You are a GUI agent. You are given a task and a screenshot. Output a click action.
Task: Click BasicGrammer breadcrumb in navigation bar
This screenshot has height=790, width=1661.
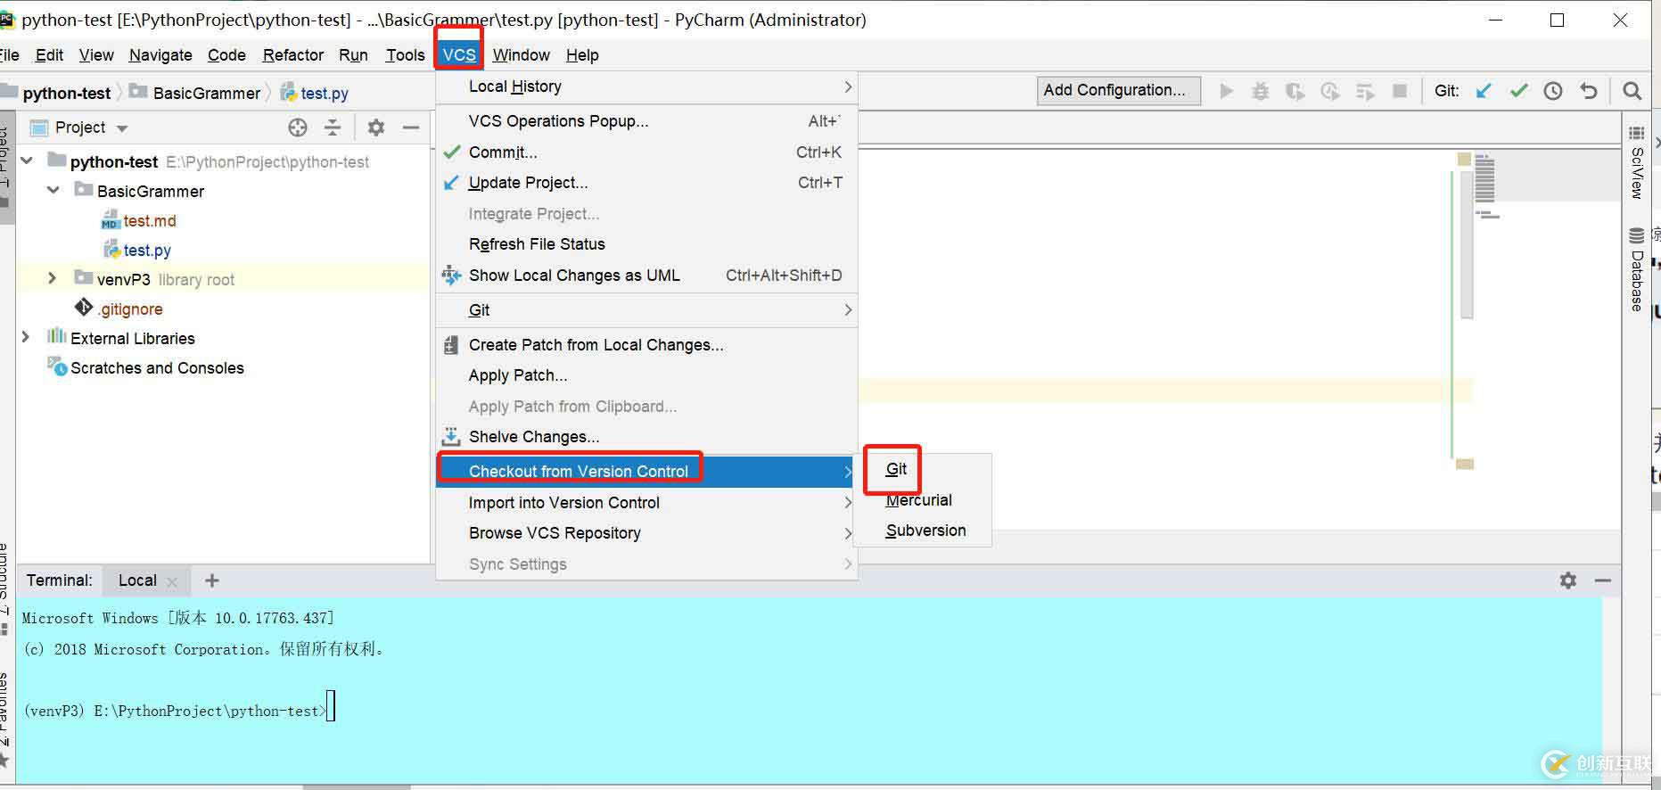(x=196, y=93)
